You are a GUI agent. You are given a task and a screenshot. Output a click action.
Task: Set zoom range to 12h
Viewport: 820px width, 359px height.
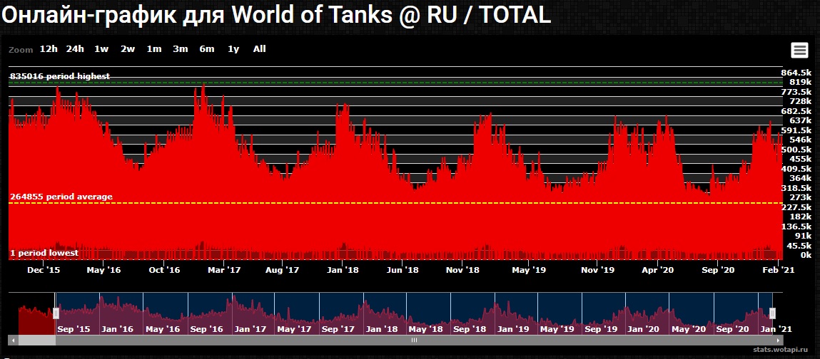click(x=49, y=49)
